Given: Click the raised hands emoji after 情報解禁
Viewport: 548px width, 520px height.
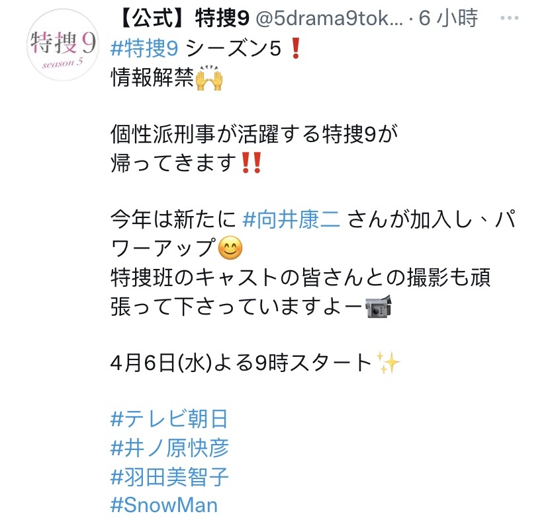Looking at the screenshot, I should tap(209, 77).
